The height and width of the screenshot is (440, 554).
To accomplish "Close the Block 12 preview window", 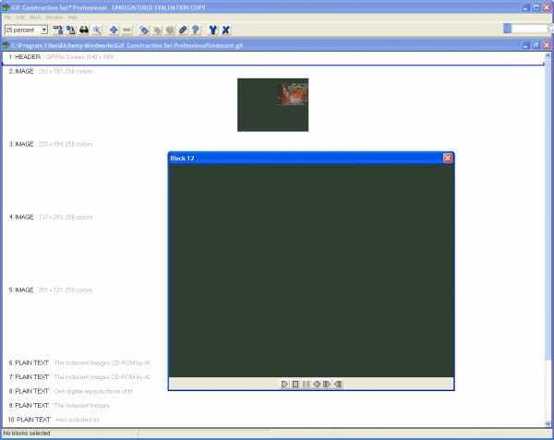I will click(x=447, y=158).
